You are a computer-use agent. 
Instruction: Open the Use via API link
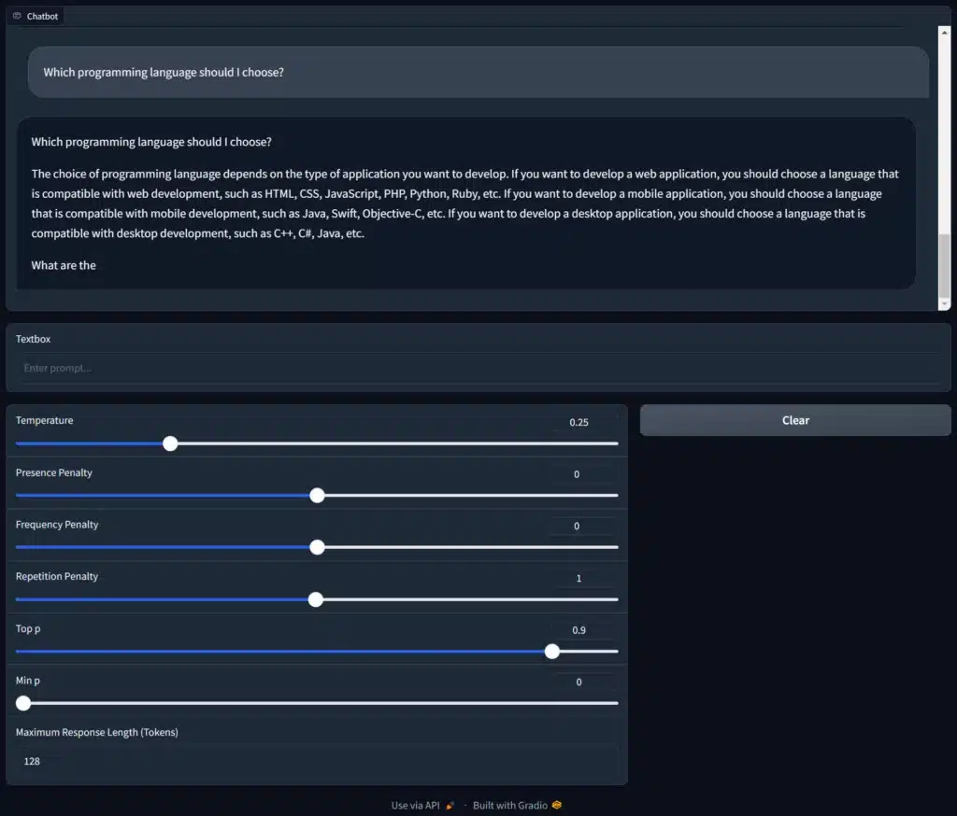pos(422,806)
